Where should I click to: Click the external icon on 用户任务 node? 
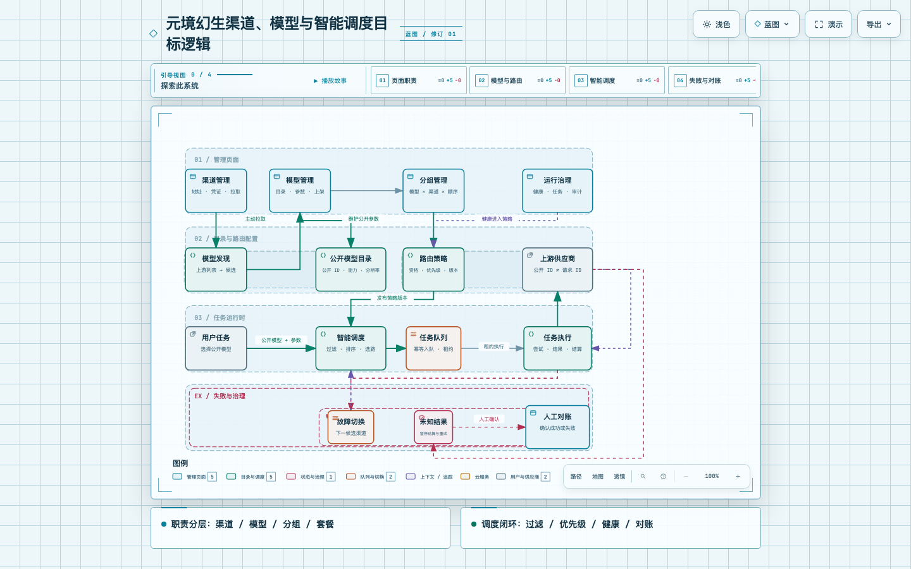tap(193, 334)
